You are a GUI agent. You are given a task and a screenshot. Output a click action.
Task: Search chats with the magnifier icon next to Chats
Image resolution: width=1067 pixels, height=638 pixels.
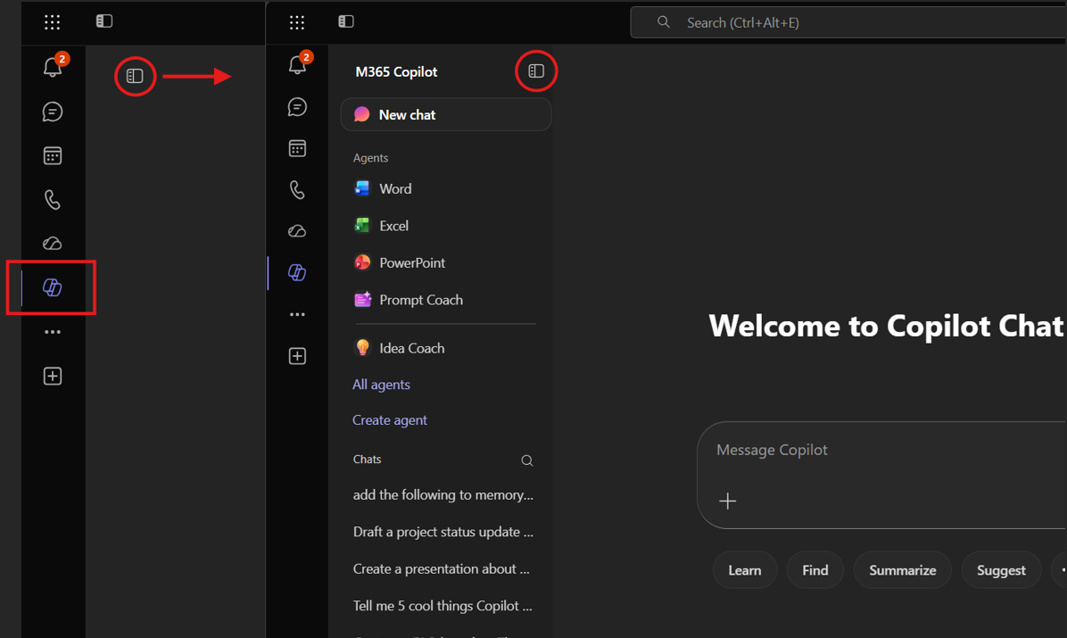tap(526, 461)
